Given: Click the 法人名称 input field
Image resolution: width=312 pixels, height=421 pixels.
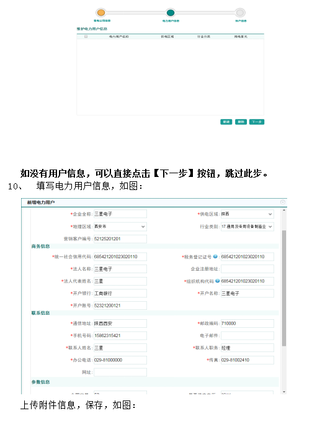Looking at the screenshot, I should 120,269.
